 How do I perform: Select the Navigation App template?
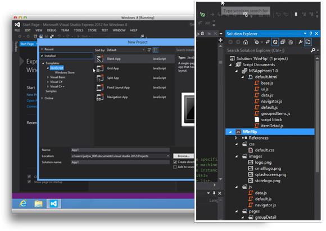point(134,97)
